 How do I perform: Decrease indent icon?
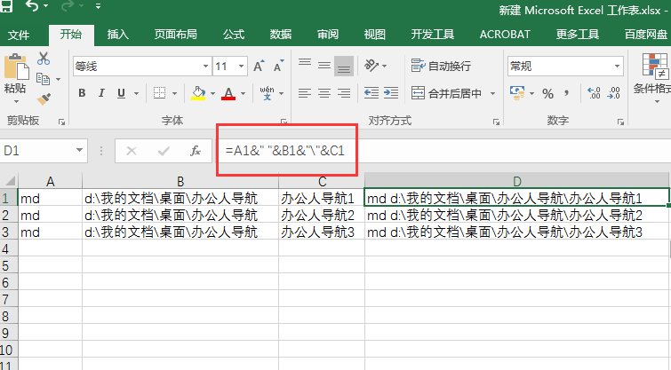(371, 93)
